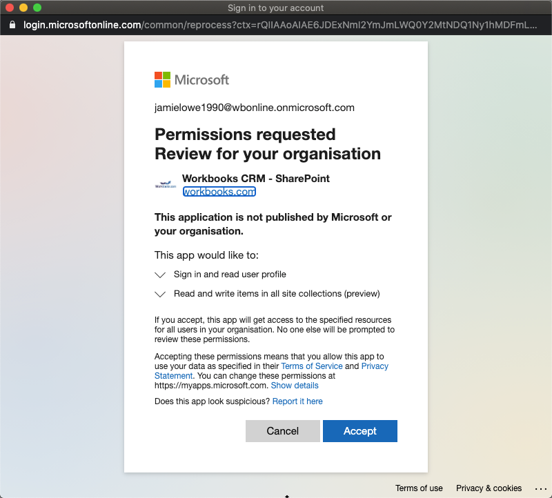Expand 'Sign in and read user profile' permission
The image size is (552, 498).
(160, 275)
